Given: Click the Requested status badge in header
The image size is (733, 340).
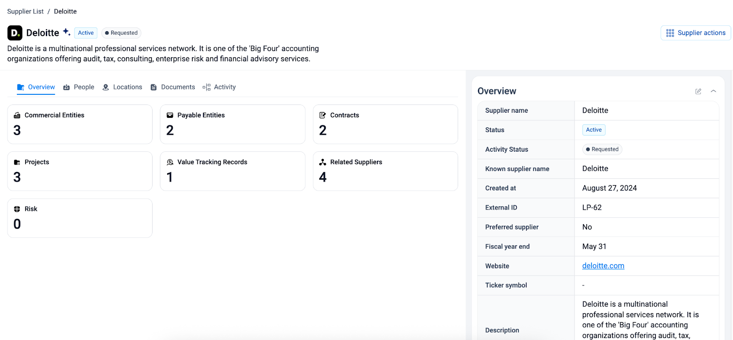Looking at the screenshot, I should 121,33.
